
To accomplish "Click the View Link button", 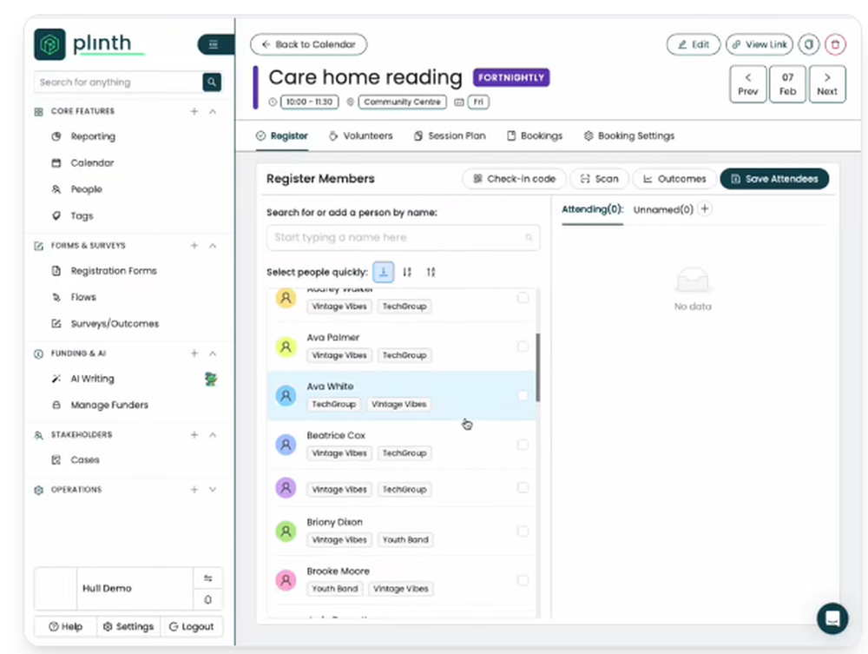I will [759, 44].
